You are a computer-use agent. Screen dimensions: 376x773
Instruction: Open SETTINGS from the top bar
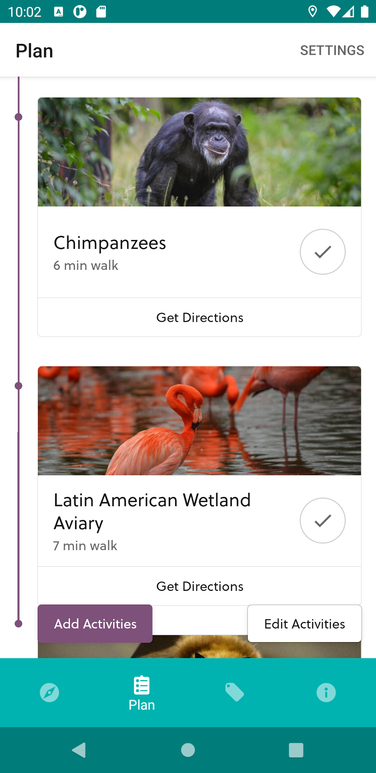[331, 50]
